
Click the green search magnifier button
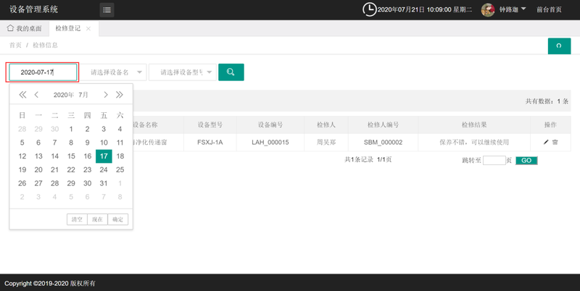(x=231, y=72)
